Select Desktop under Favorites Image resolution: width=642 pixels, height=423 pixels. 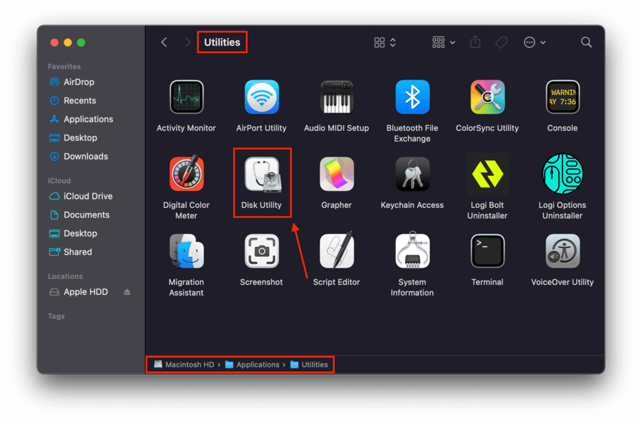click(x=73, y=138)
